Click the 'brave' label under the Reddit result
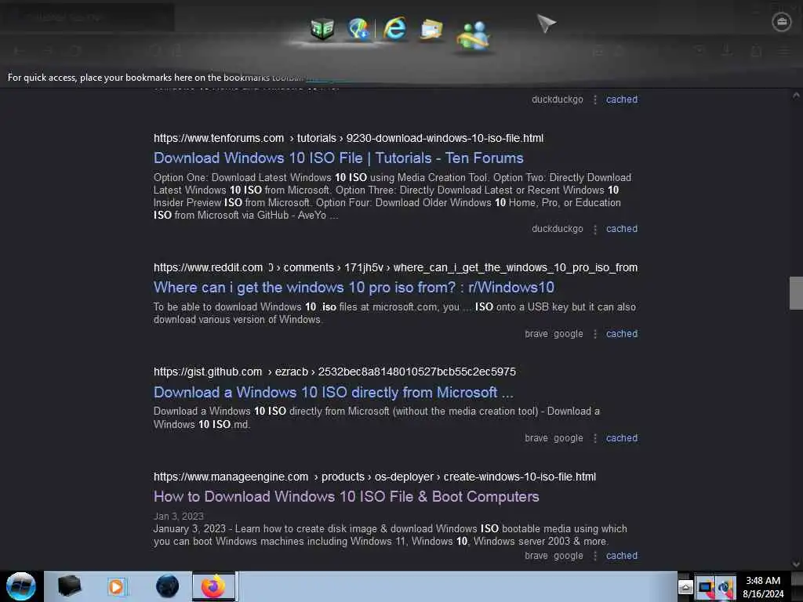 click(536, 334)
